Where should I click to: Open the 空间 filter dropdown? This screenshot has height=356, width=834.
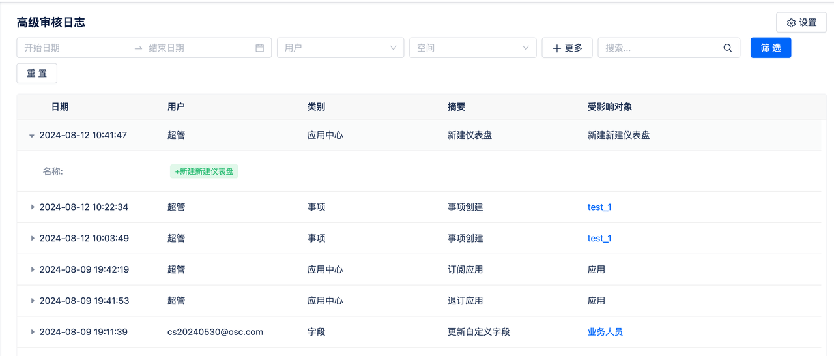tap(472, 48)
